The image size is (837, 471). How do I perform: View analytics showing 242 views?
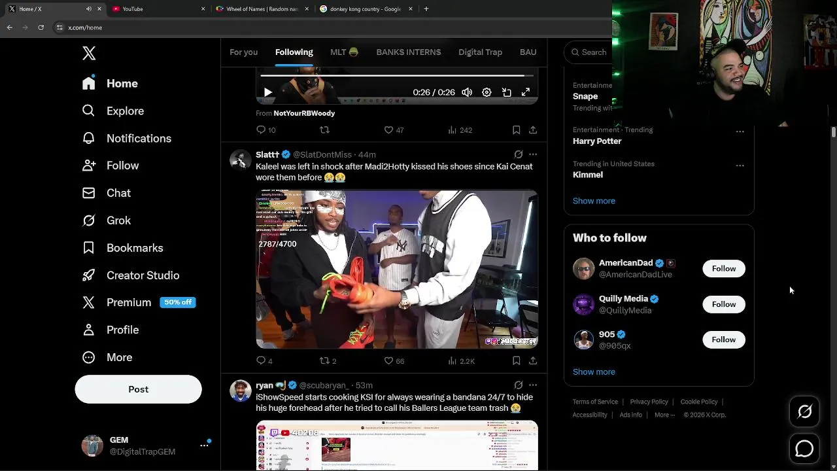[460, 130]
